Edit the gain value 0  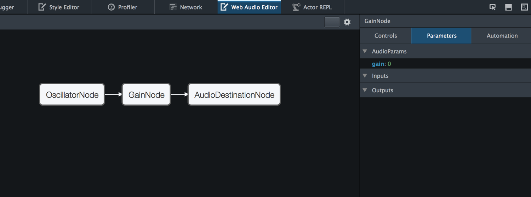[x=389, y=64]
